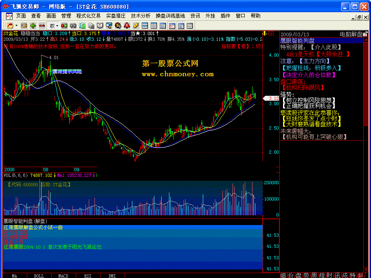Viewport: 371px width, 278px height.
Task: Select the 财 tab at bottom right
Action: 329,276
